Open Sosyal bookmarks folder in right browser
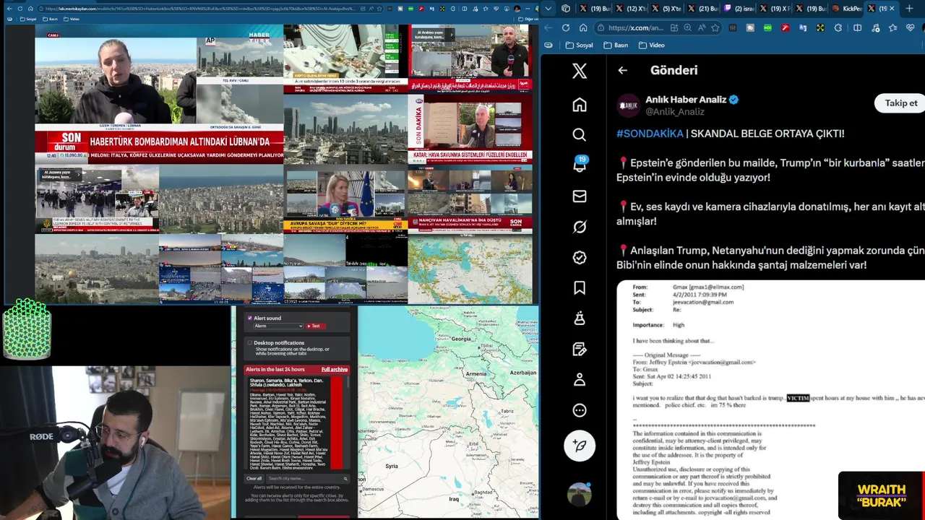 pyautogui.click(x=580, y=45)
